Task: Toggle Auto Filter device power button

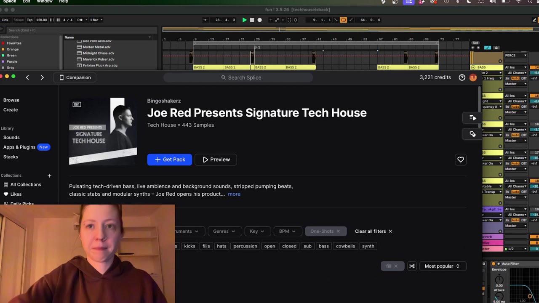Action: point(494,264)
